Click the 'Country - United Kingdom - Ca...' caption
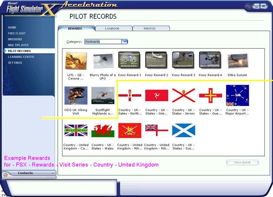The image size is (273, 197). point(76,147)
